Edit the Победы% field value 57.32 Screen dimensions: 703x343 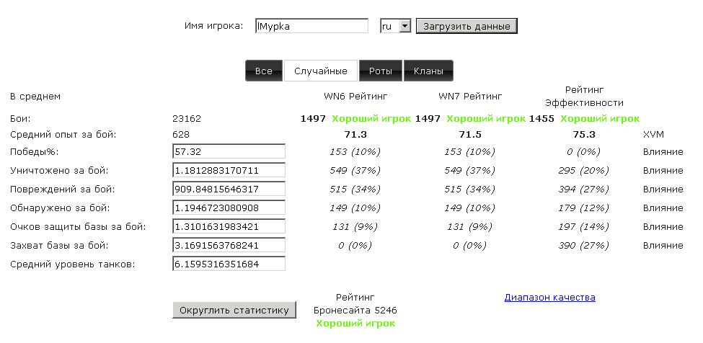229,151
